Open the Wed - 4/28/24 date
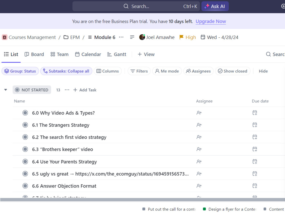 coord(219,37)
